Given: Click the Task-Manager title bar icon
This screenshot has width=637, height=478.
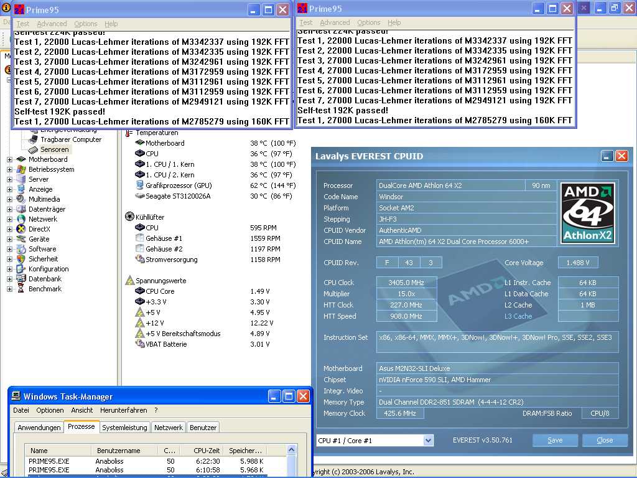Looking at the screenshot, I should pos(16,396).
